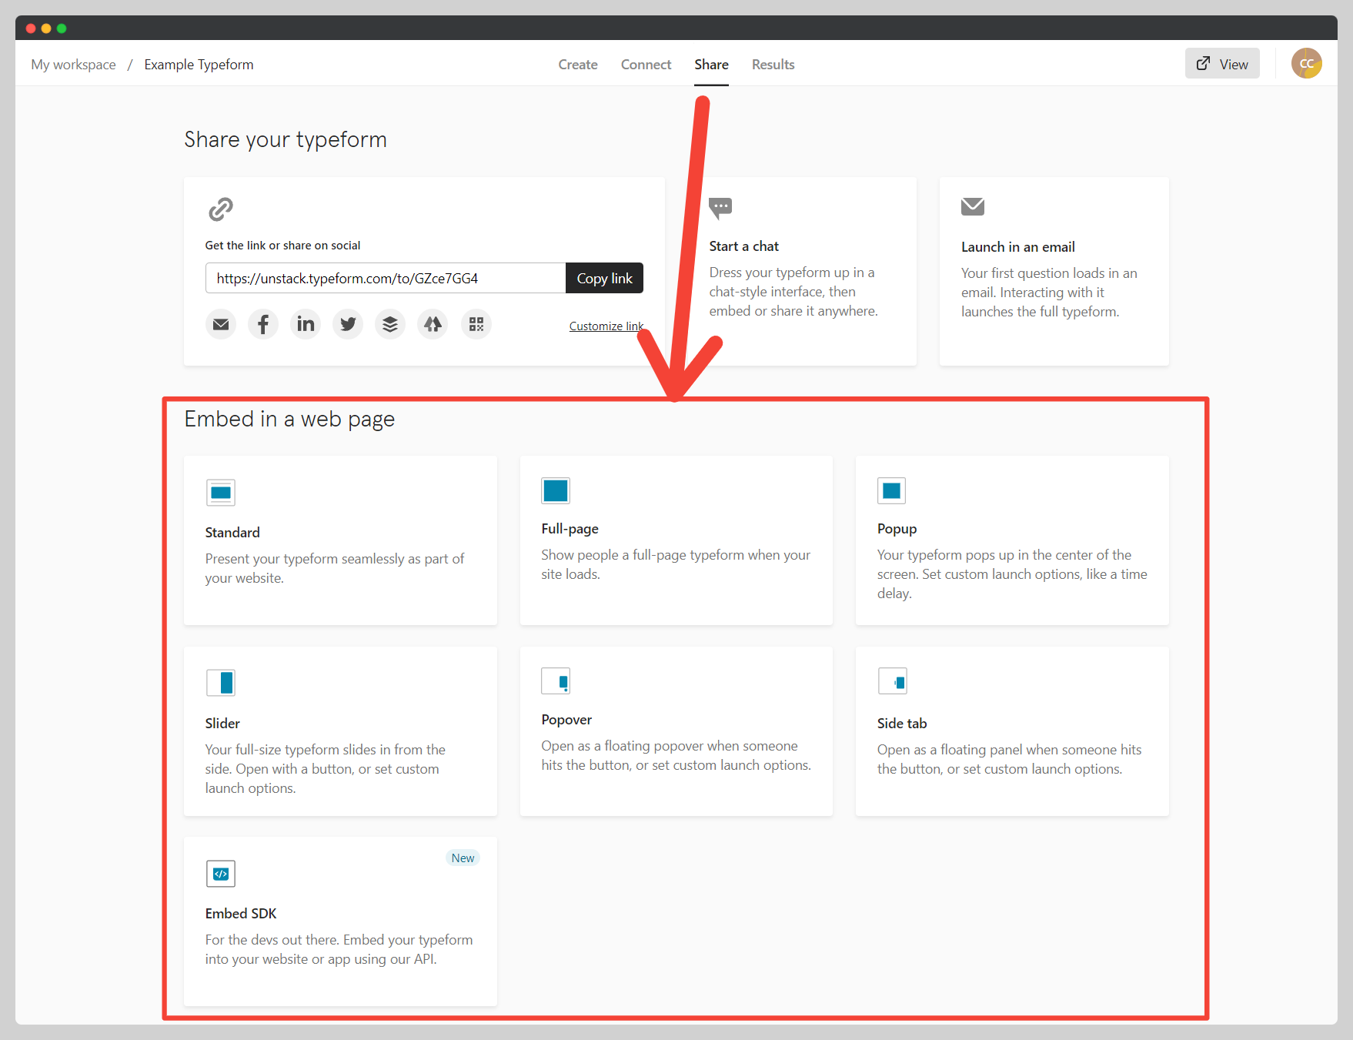
Task: Share on Twitter
Action: tap(348, 324)
